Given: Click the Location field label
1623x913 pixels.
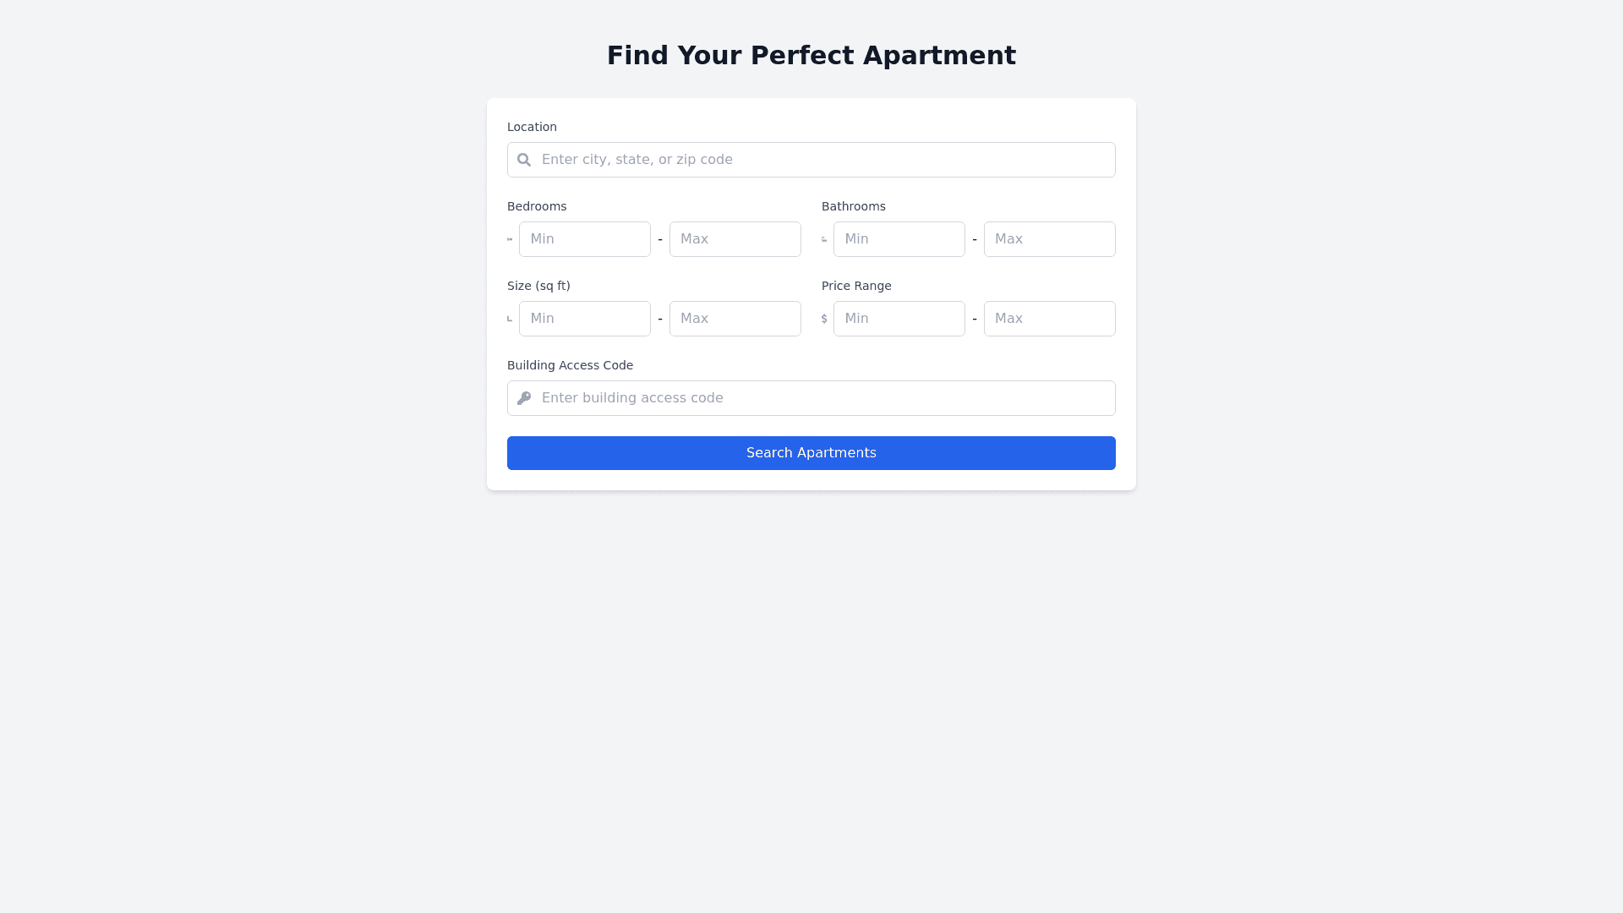Looking at the screenshot, I should (532, 127).
